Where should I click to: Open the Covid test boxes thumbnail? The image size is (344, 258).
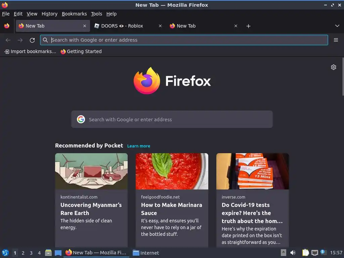tap(253, 171)
